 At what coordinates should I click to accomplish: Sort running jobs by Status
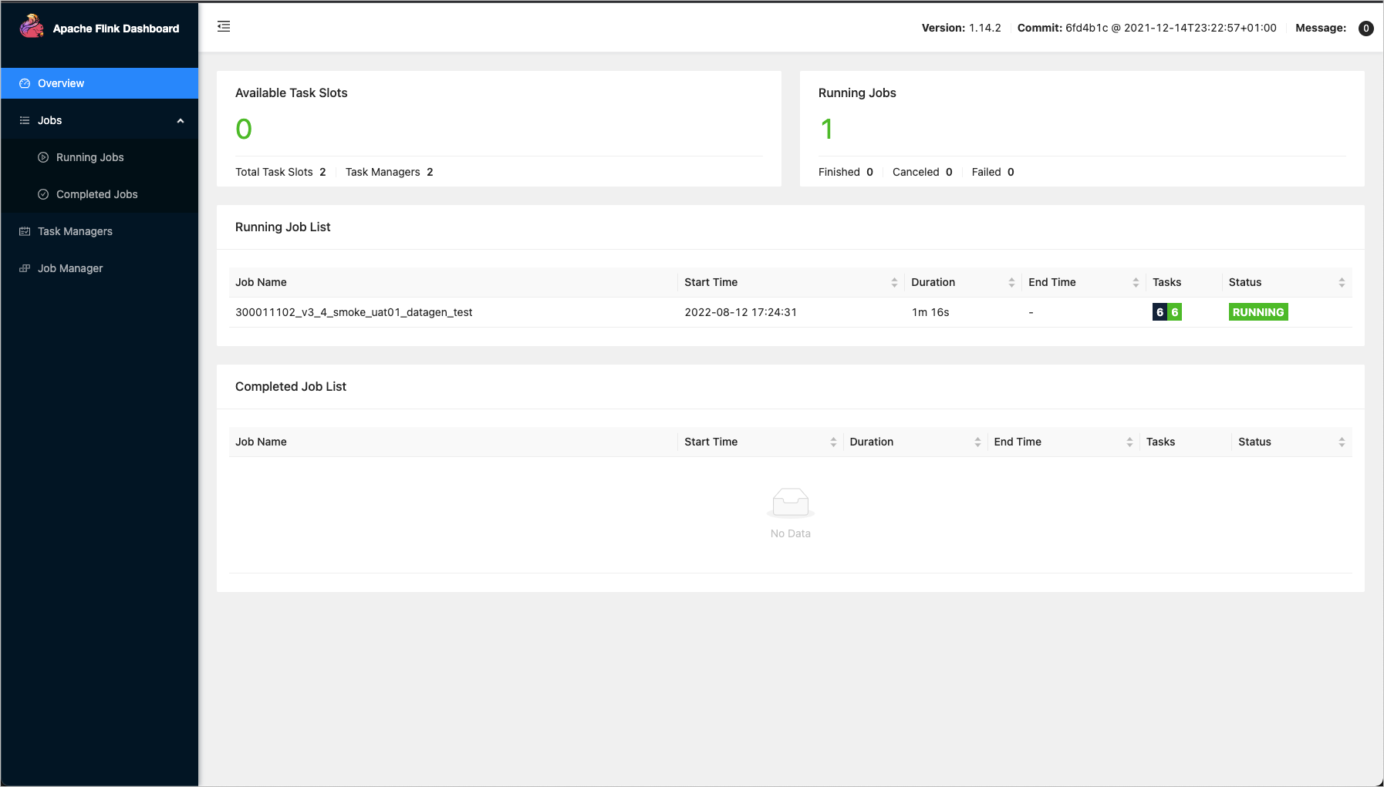coord(1342,283)
